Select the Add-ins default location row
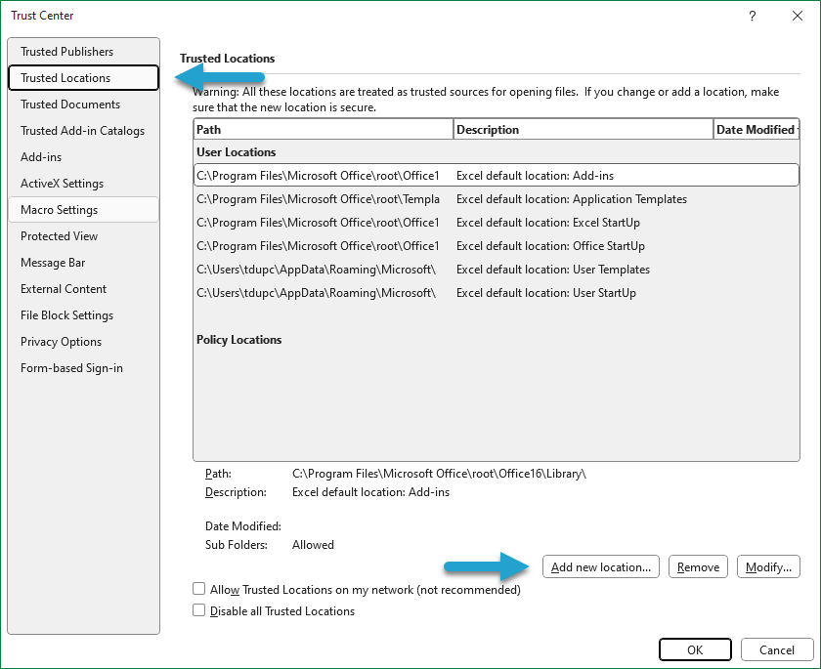The height and width of the screenshot is (669, 821). point(497,175)
